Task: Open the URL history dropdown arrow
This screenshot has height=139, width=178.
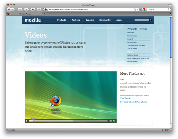Action: pos(137,9)
